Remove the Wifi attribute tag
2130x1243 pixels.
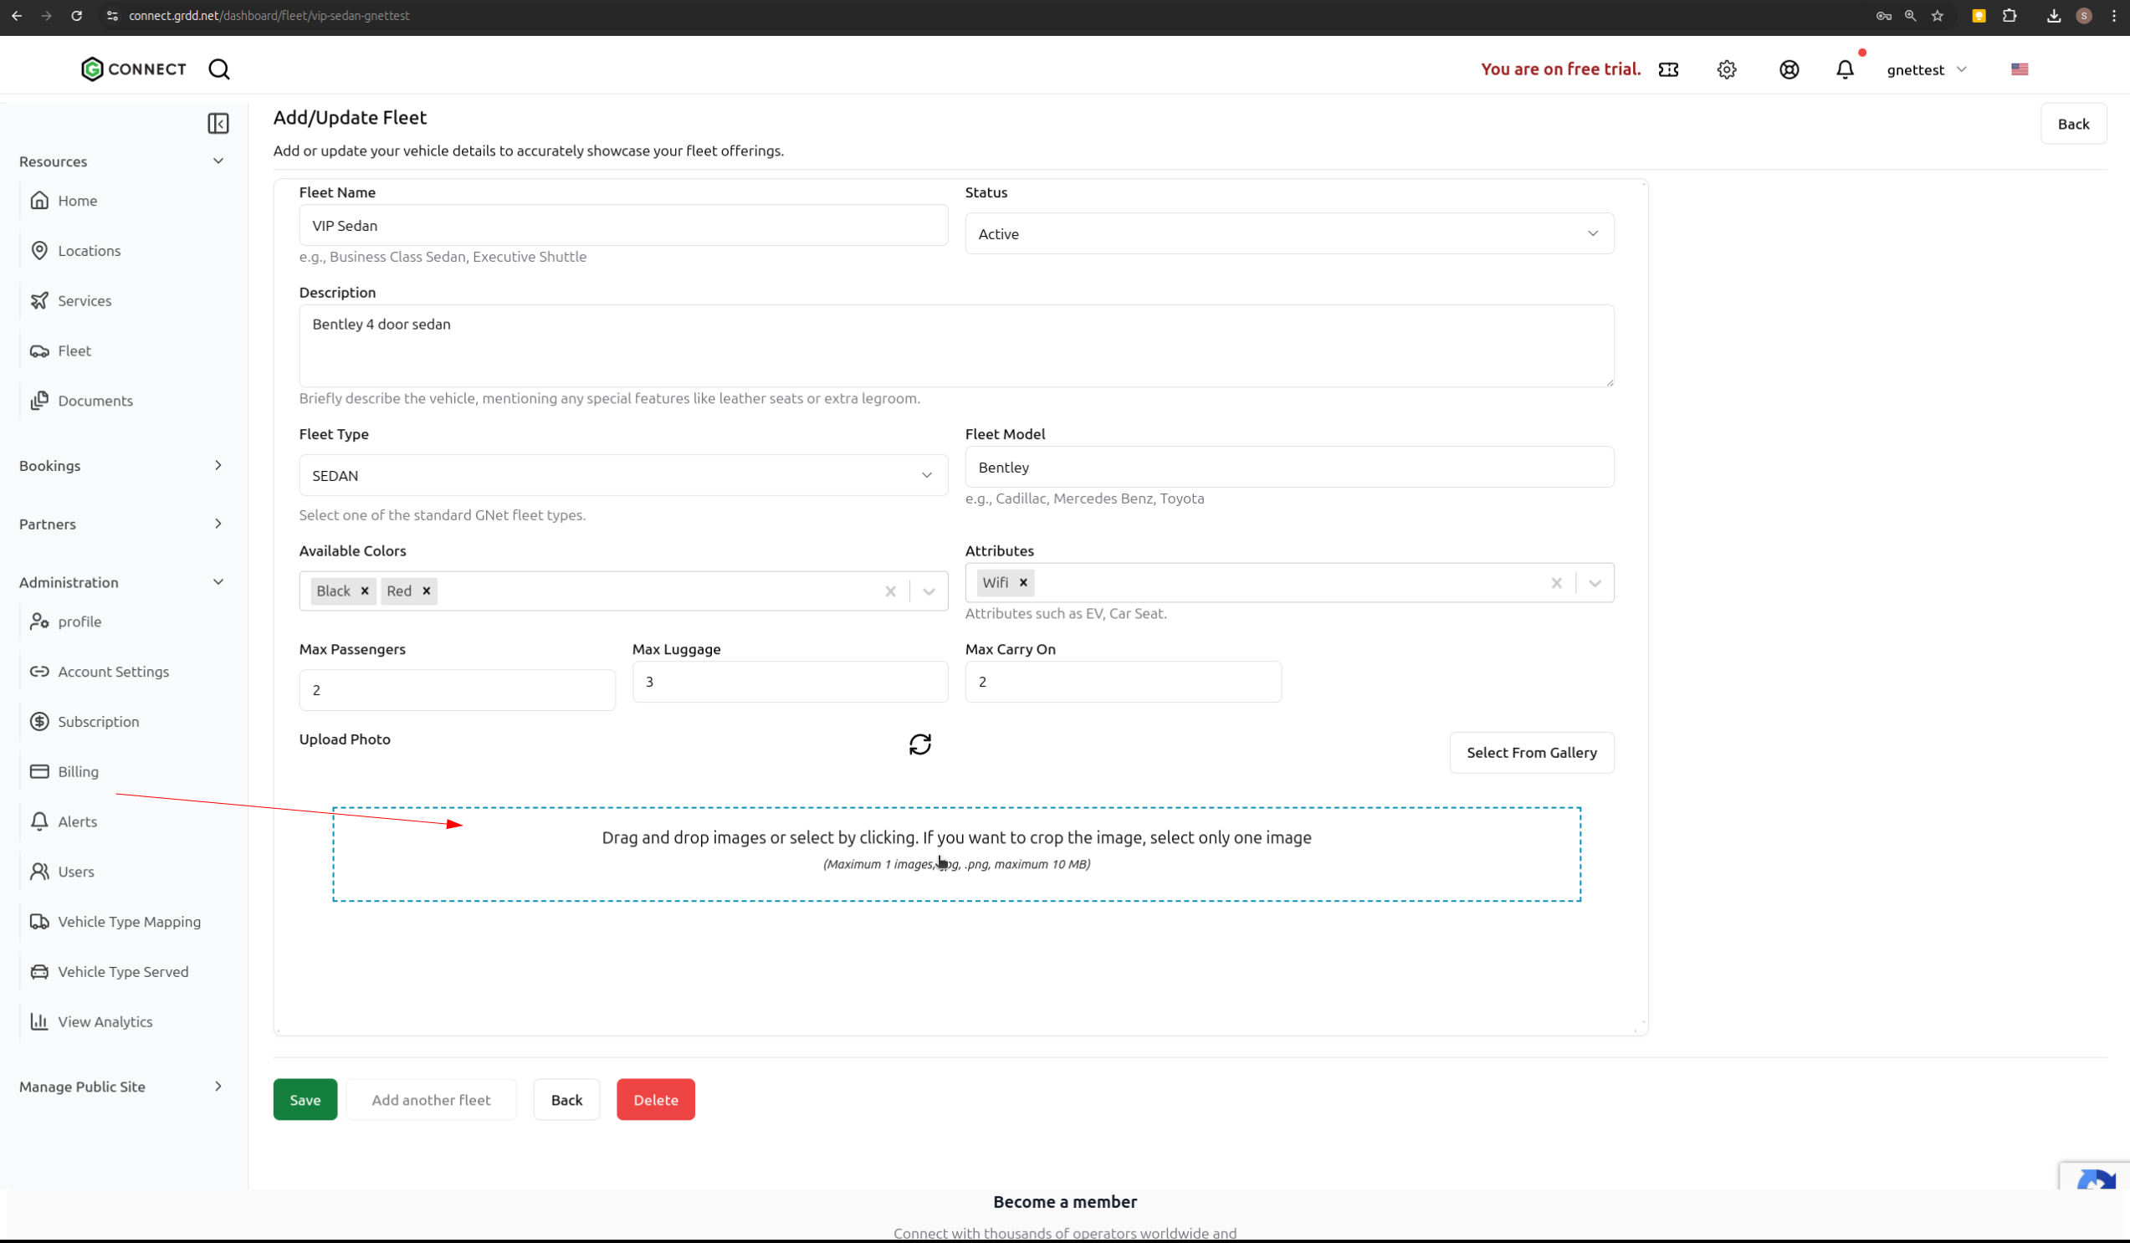1022,582
